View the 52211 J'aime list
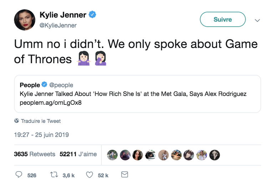This screenshot has height=189, width=274. coord(77,154)
